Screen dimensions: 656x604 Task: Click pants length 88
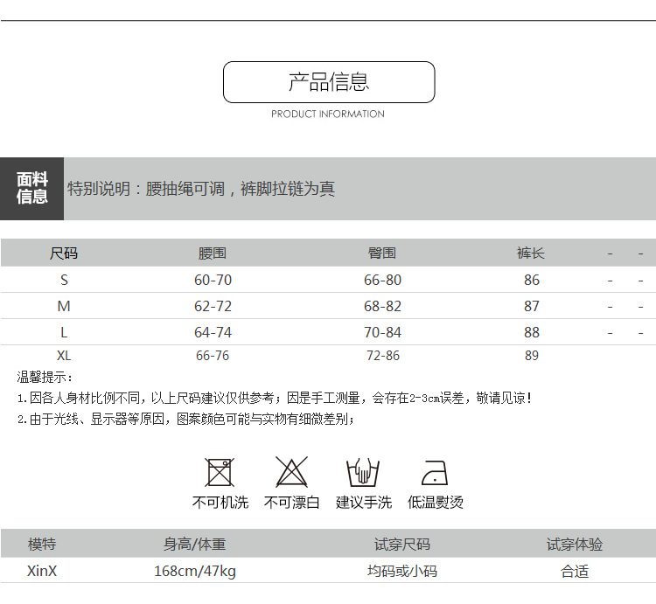532,332
